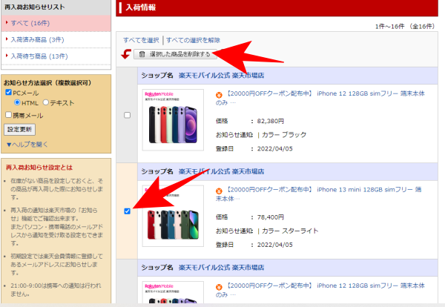Click 入荷情報 header title
The image size is (445, 307).
click(141, 7)
